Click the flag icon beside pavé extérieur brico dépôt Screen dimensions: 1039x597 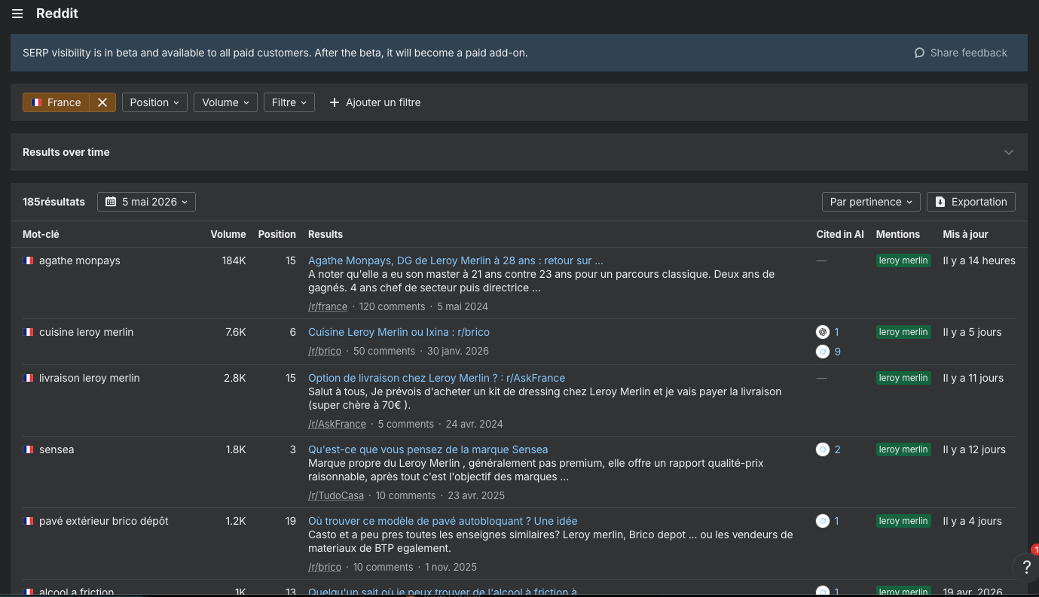(x=29, y=521)
